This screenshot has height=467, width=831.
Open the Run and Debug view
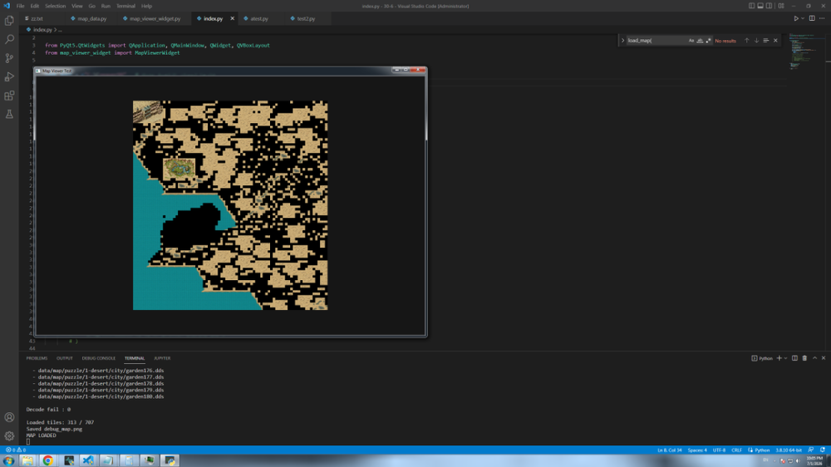[x=9, y=76]
